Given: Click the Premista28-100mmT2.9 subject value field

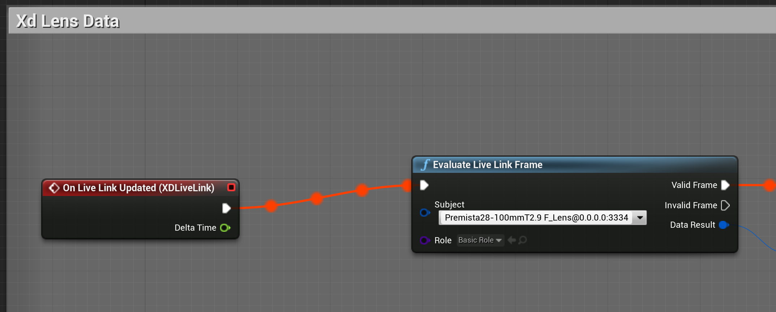Looking at the screenshot, I should (x=536, y=218).
